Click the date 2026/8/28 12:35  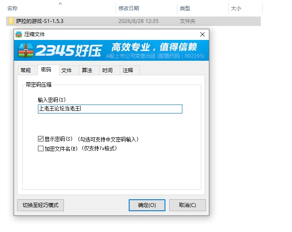point(139,21)
